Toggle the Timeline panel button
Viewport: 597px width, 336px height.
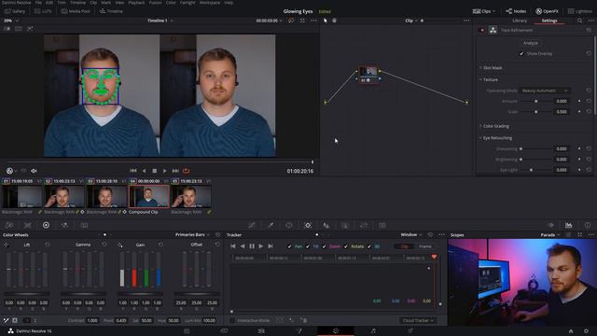pyautogui.click(x=111, y=11)
